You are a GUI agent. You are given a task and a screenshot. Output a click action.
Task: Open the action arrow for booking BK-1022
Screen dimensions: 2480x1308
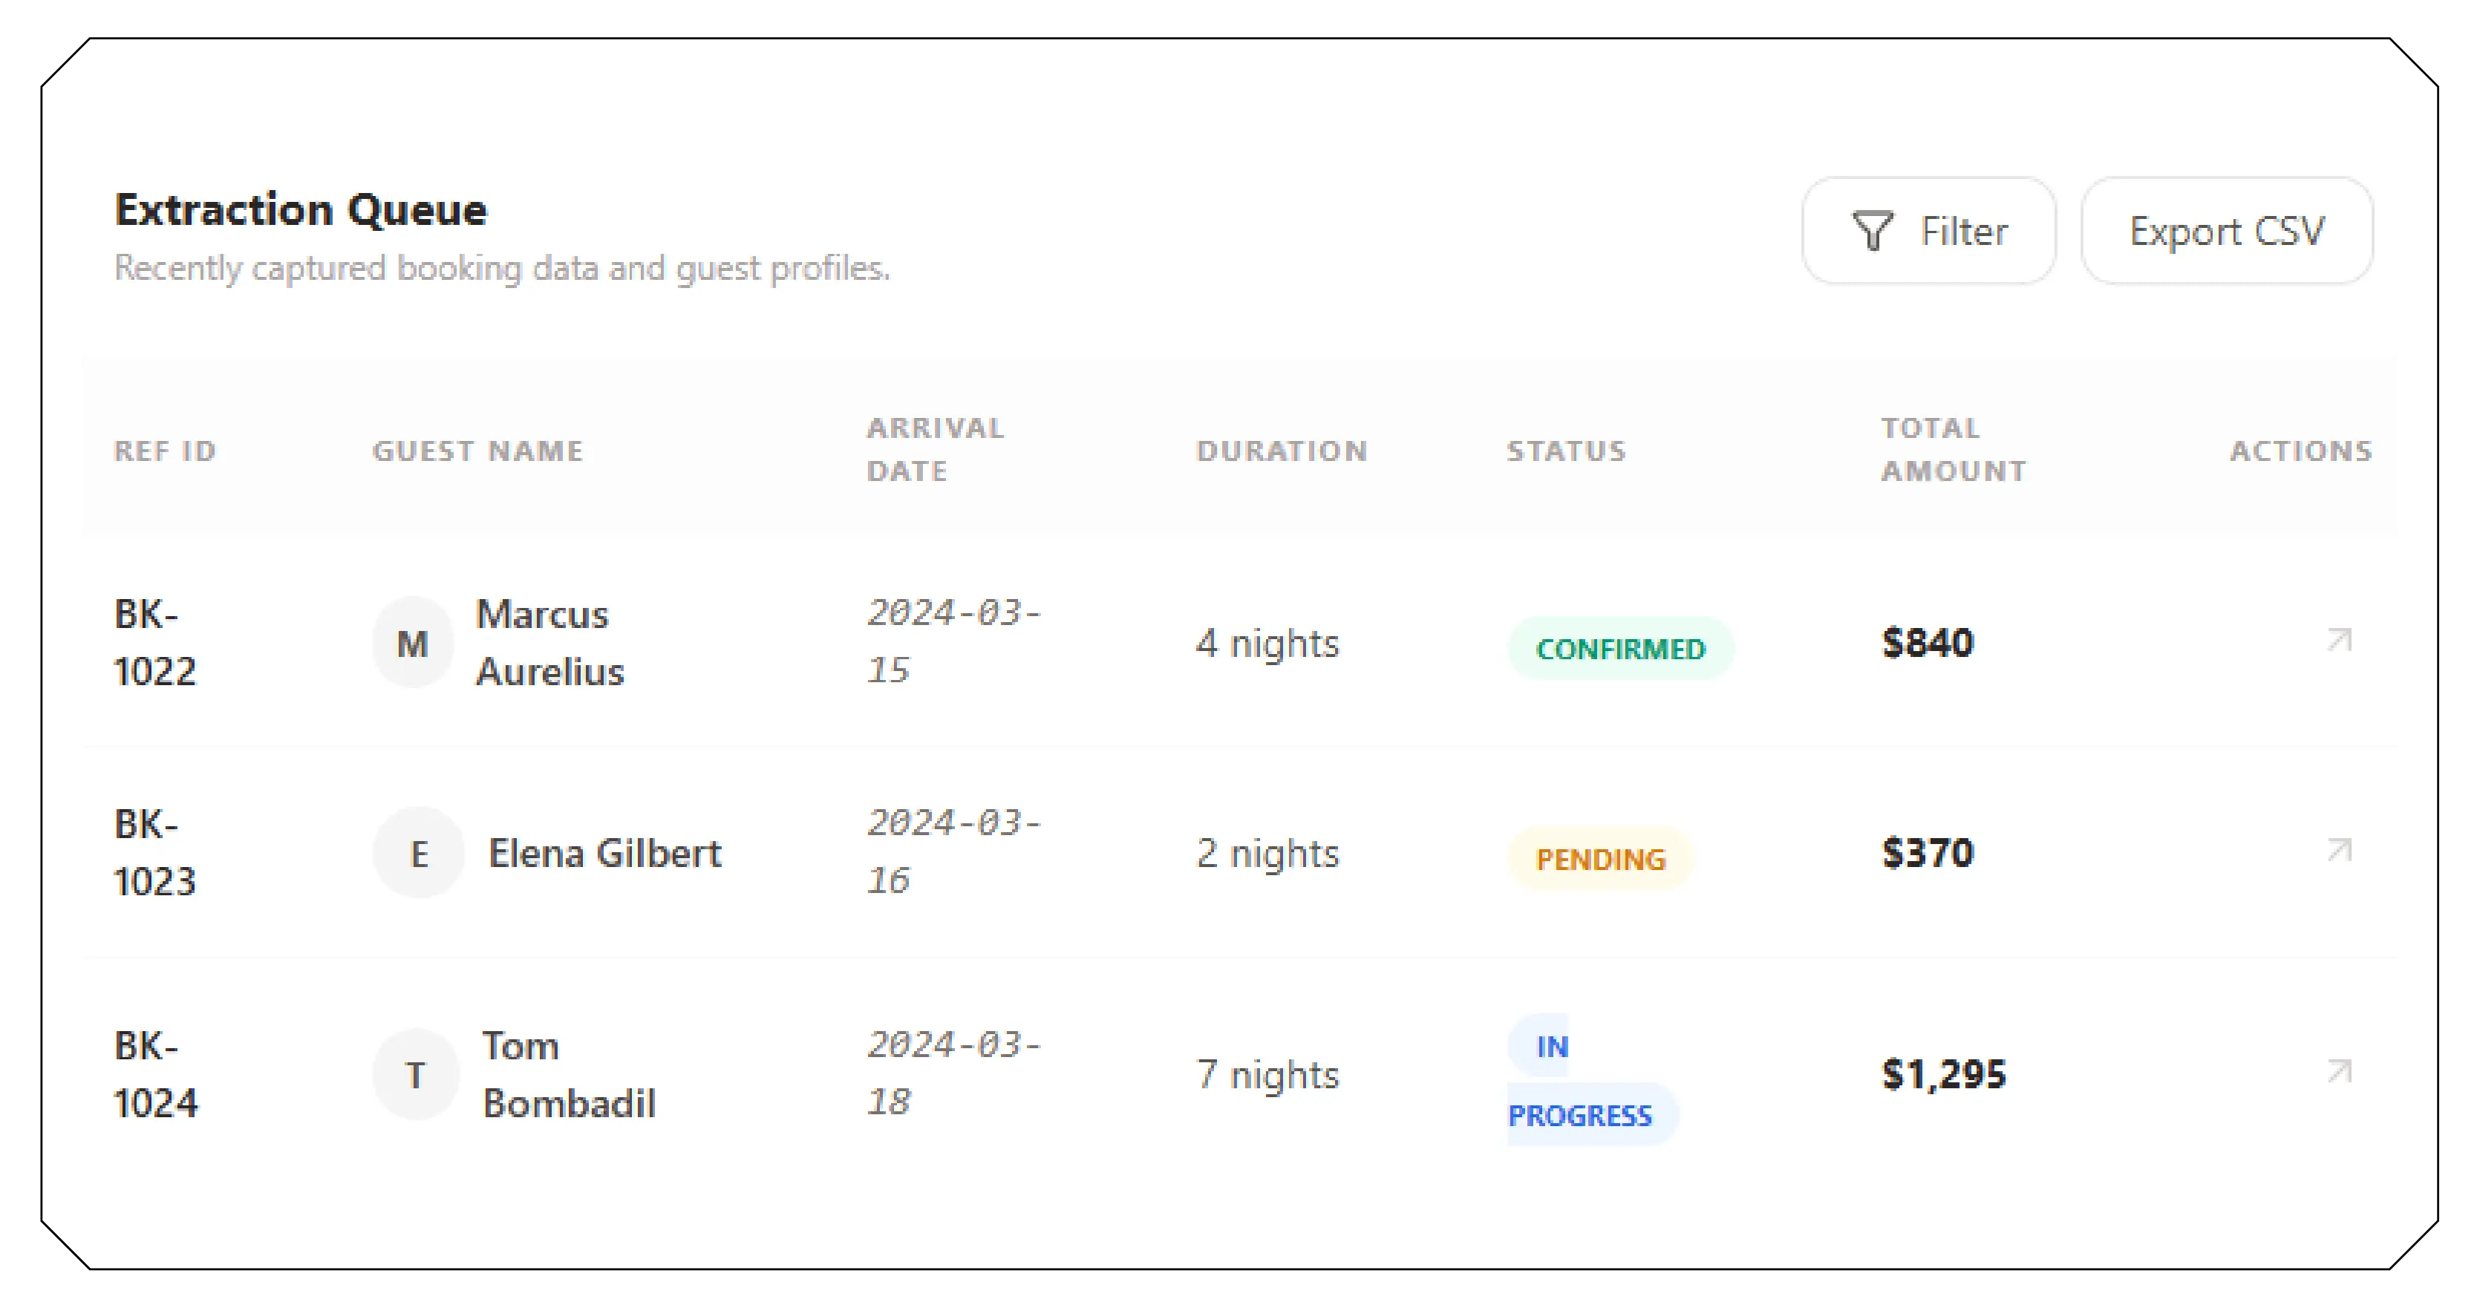click(2338, 640)
